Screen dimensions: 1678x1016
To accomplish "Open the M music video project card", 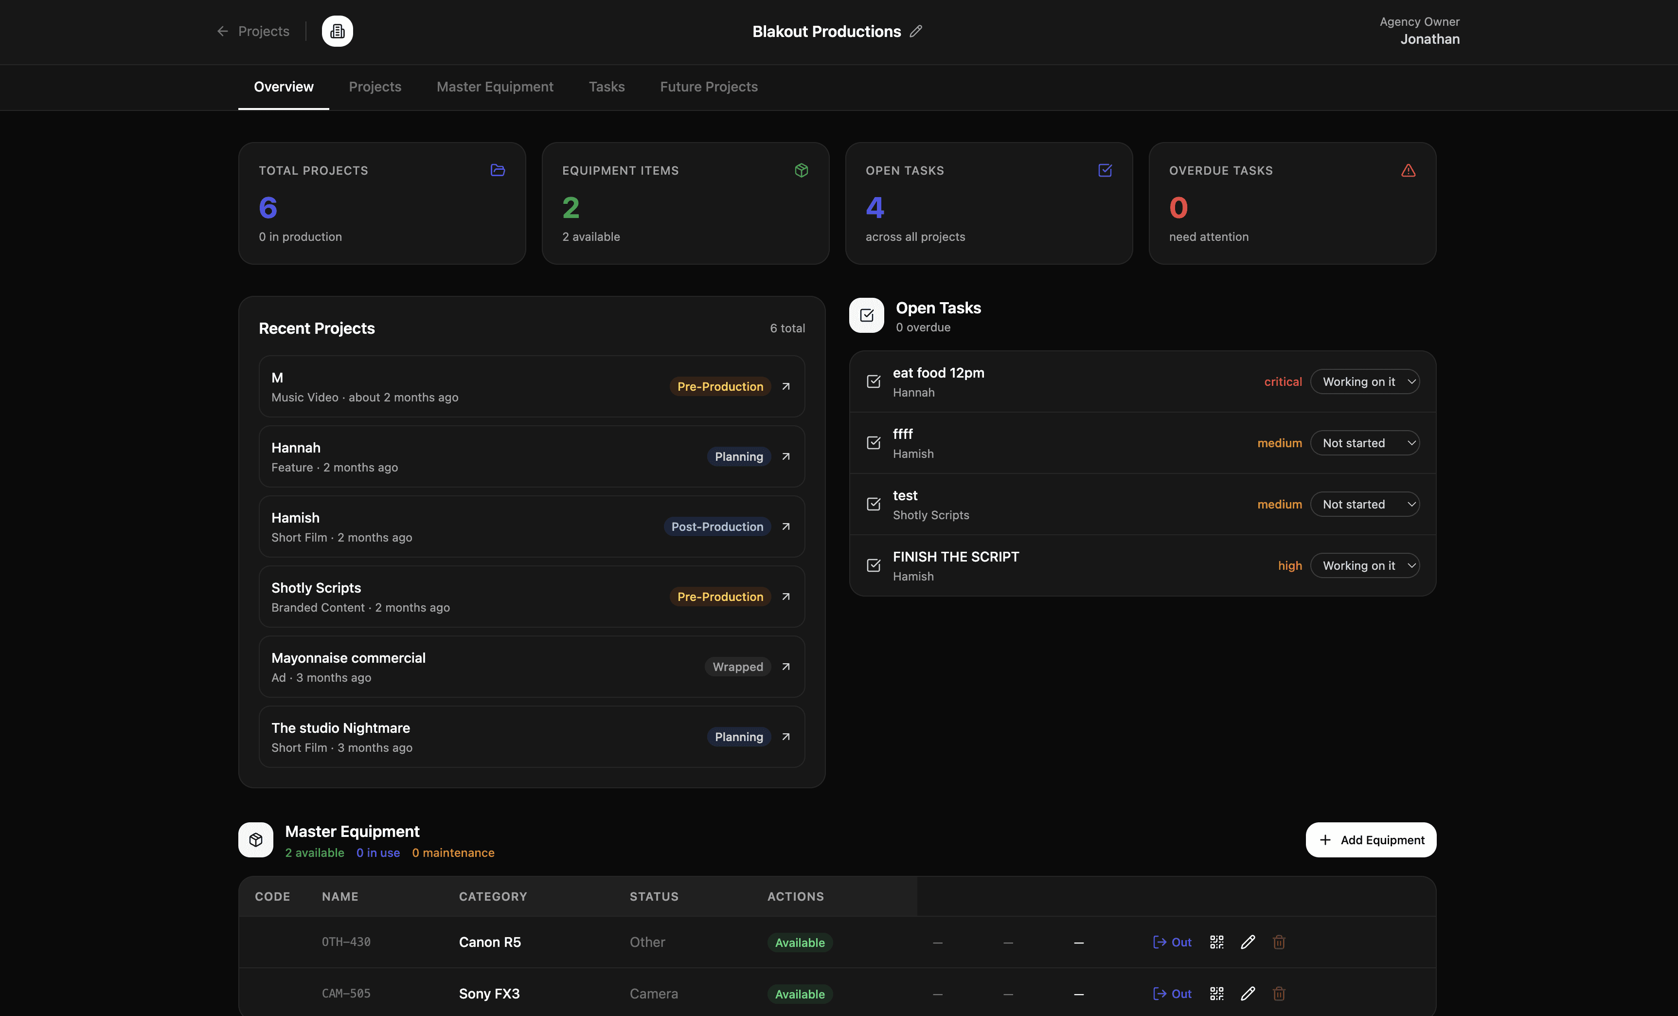I will pyautogui.click(x=531, y=386).
